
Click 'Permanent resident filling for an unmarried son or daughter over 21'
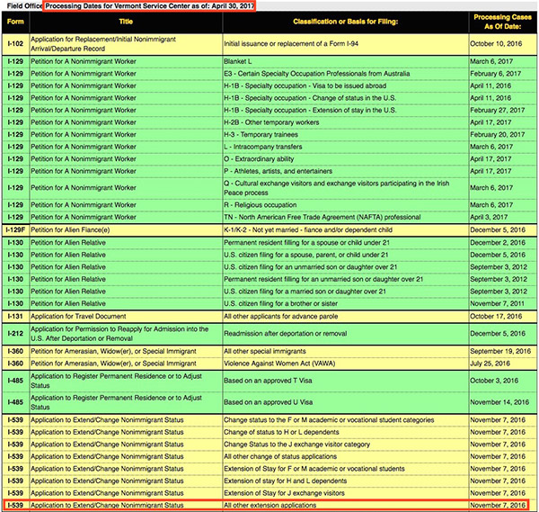coord(323,279)
